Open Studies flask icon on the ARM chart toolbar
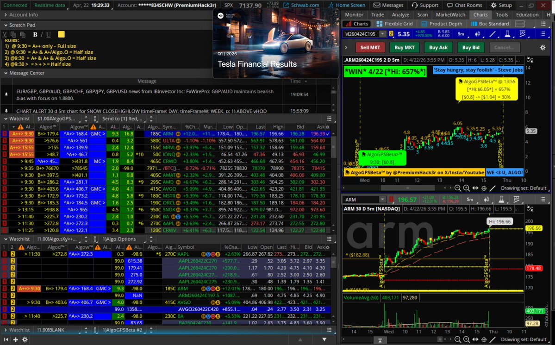 click(x=501, y=200)
